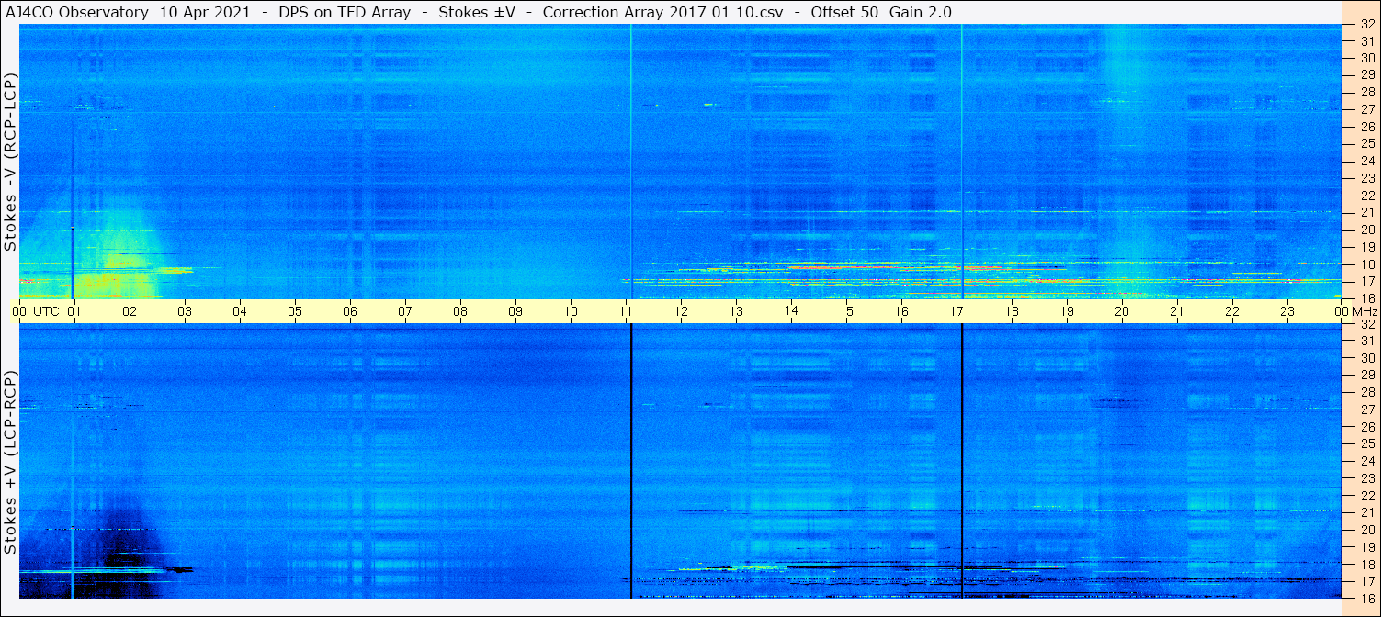Select the 14 hour mark on time axis

pyautogui.click(x=791, y=311)
